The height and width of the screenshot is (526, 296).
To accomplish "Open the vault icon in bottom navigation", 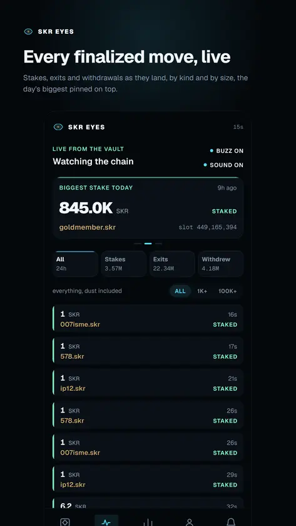I will [x=64, y=522].
